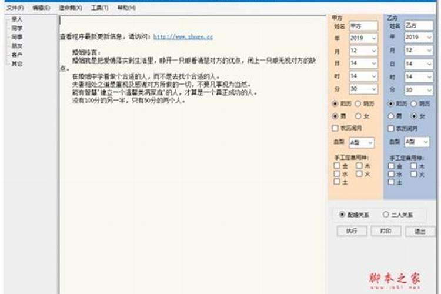Open the 编辑(E) menu

(41, 8)
